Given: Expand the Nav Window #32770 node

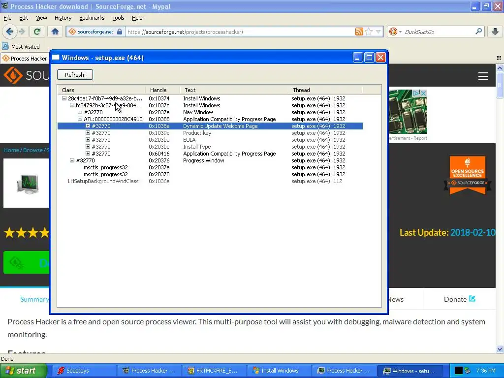Looking at the screenshot, I should tap(80, 112).
